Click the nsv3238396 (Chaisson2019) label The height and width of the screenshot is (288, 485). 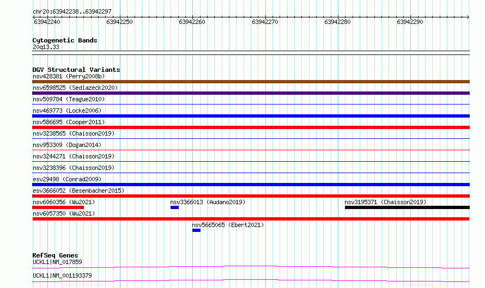(74, 168)
